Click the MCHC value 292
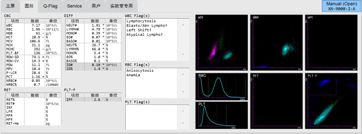362x134 pixels. tap(37, 49)
